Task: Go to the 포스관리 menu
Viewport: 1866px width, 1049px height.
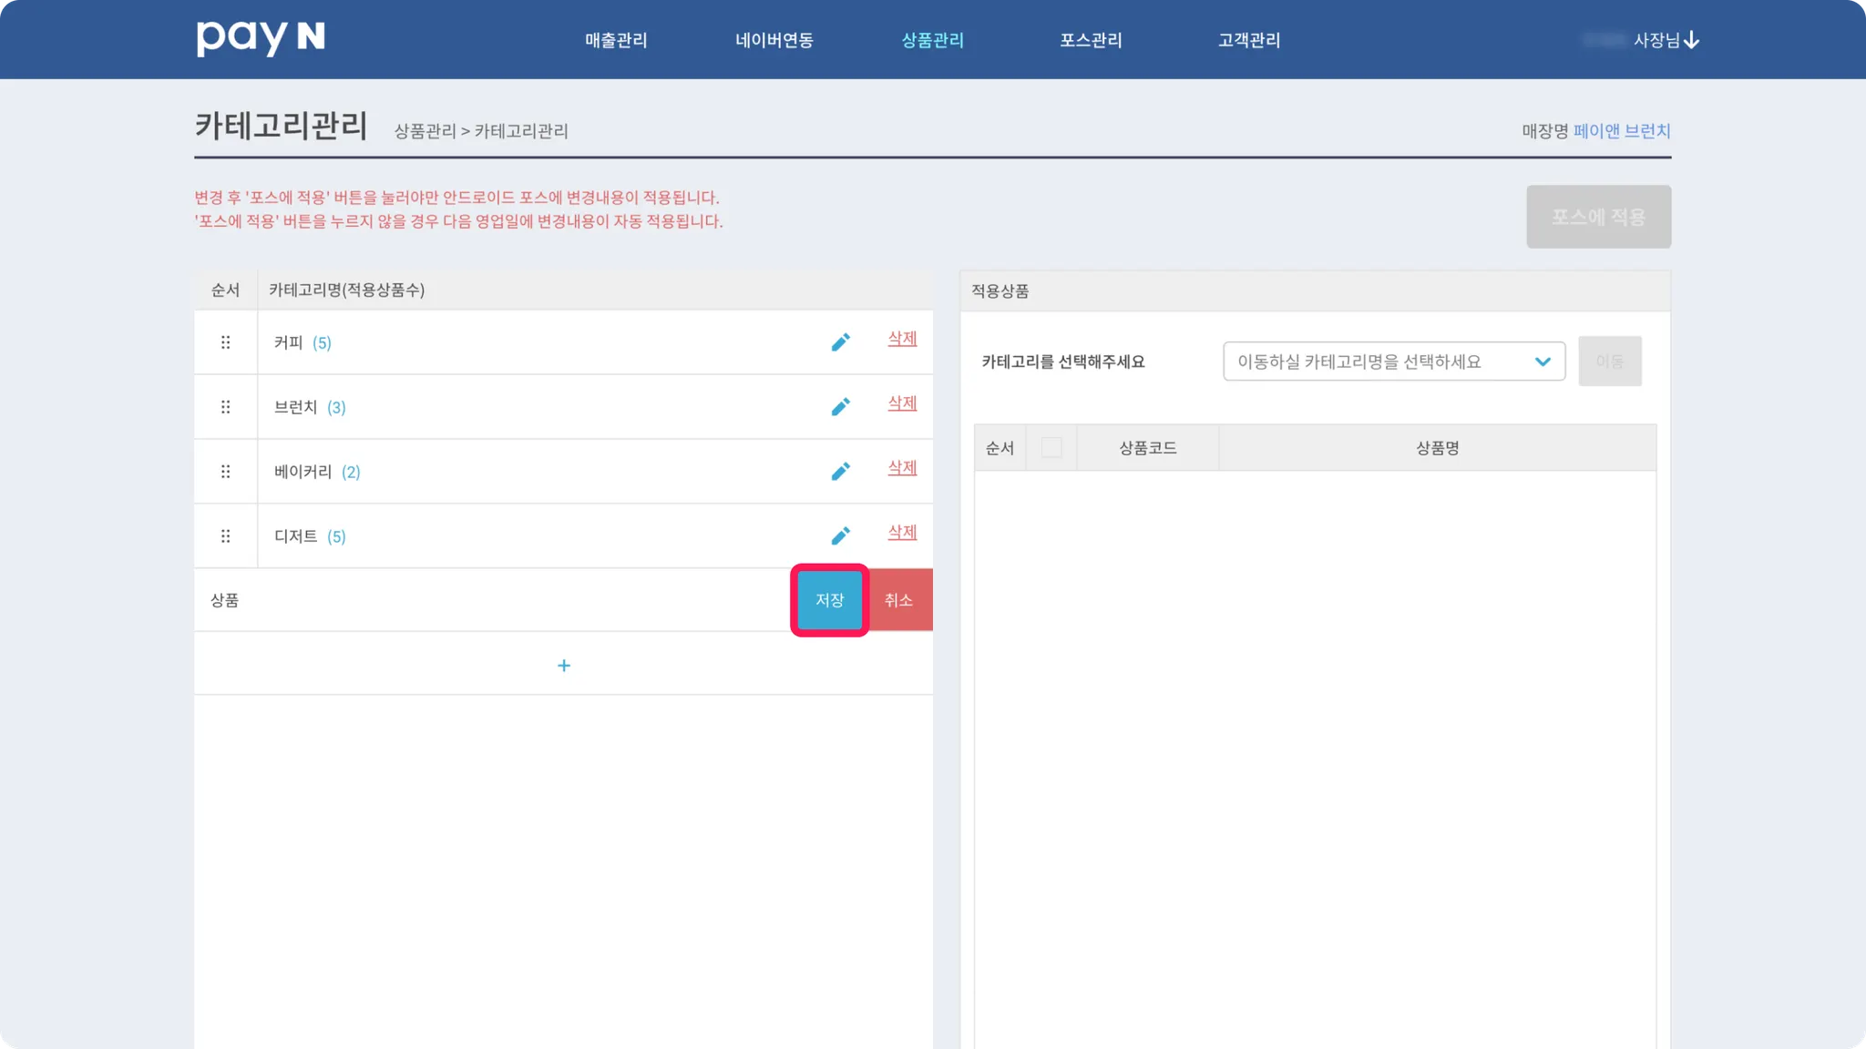Action: click(x=1091, y=40)
